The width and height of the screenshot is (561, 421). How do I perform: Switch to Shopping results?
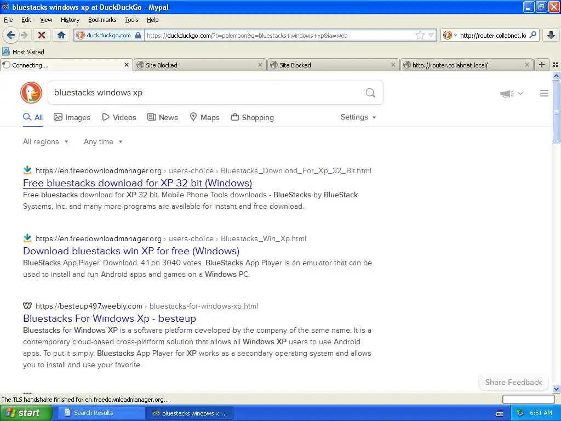tap(252, 117)
